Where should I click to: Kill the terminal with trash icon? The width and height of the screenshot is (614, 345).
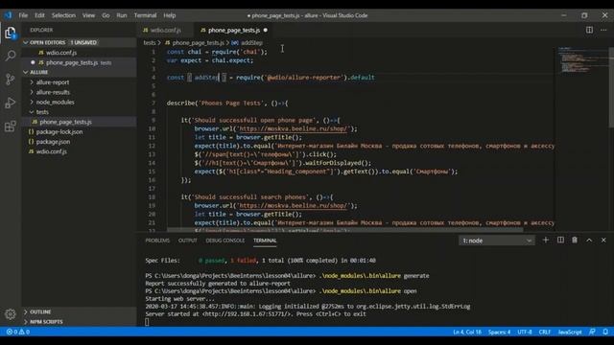[575, 241]
